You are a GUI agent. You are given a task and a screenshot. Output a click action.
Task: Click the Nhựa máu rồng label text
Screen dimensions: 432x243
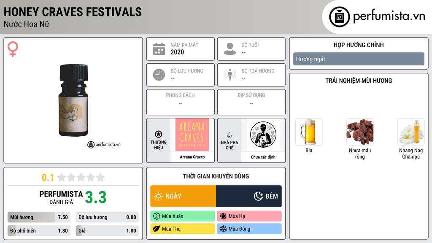[x=360, y=154]
